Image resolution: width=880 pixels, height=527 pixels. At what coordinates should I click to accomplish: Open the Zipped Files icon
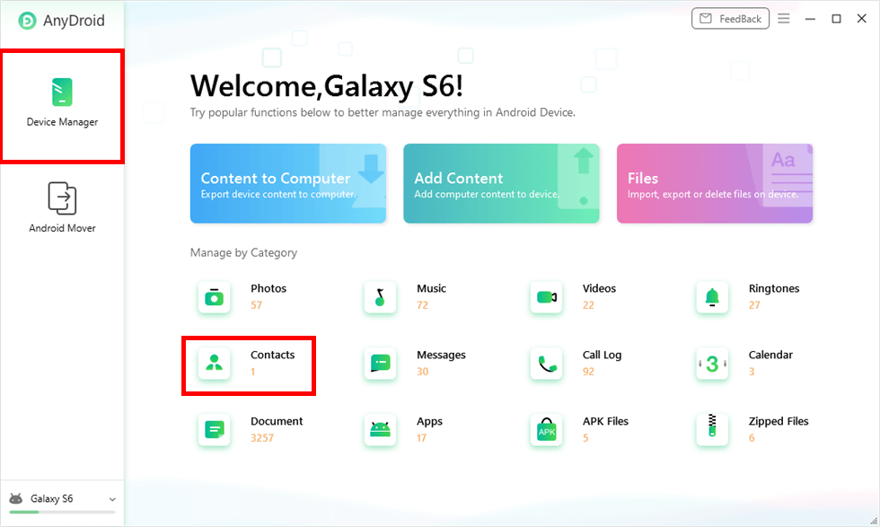[712, 430]
